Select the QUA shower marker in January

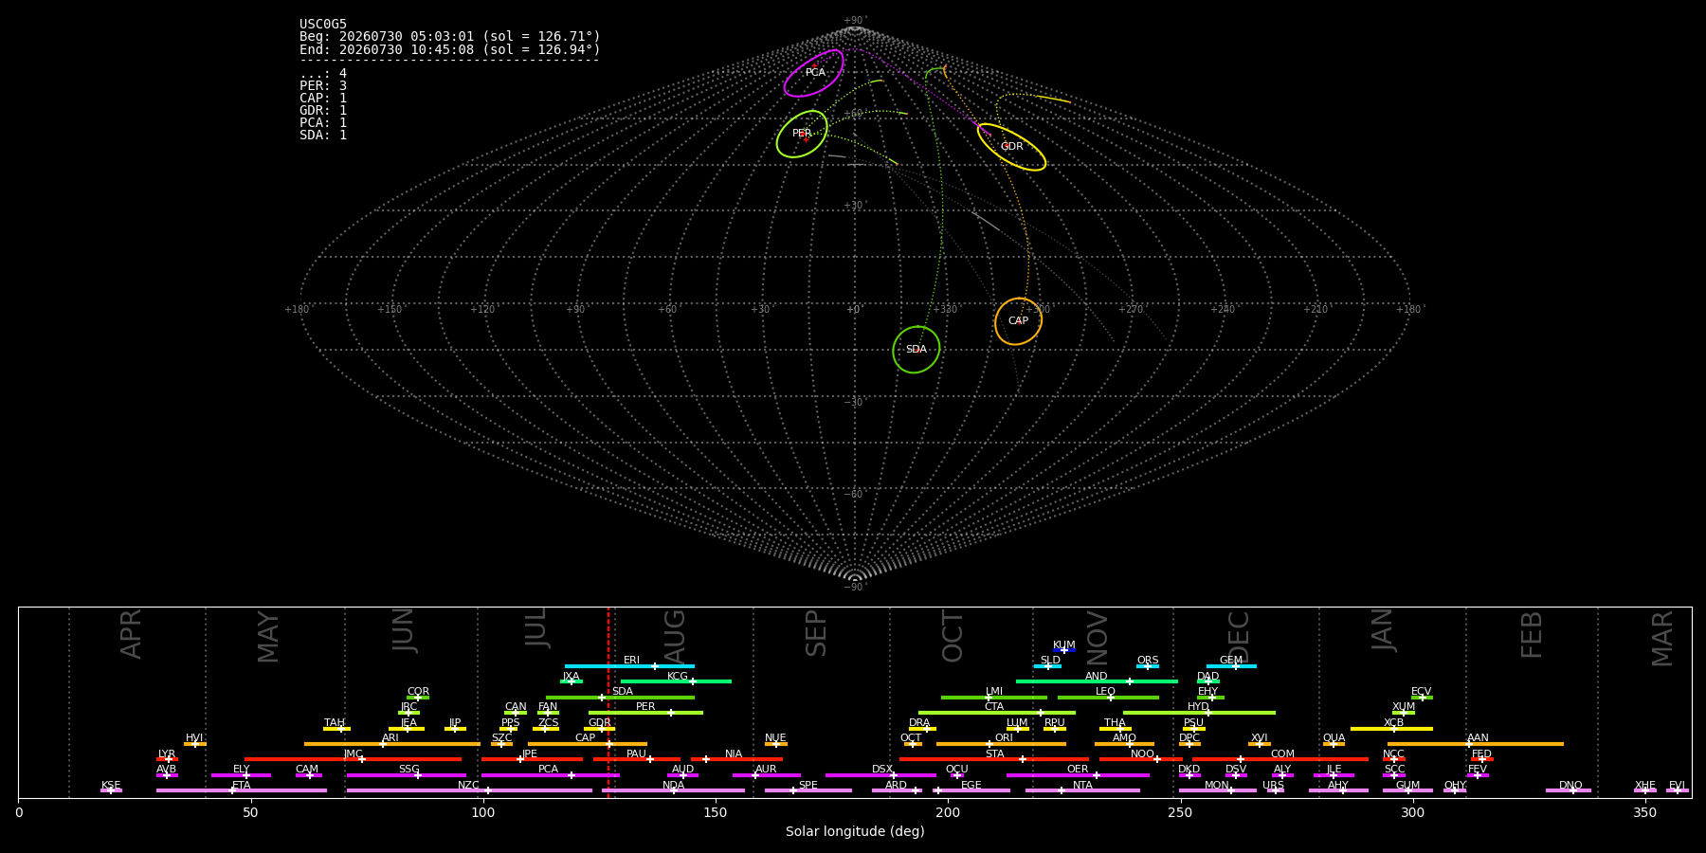point(1334,744)
